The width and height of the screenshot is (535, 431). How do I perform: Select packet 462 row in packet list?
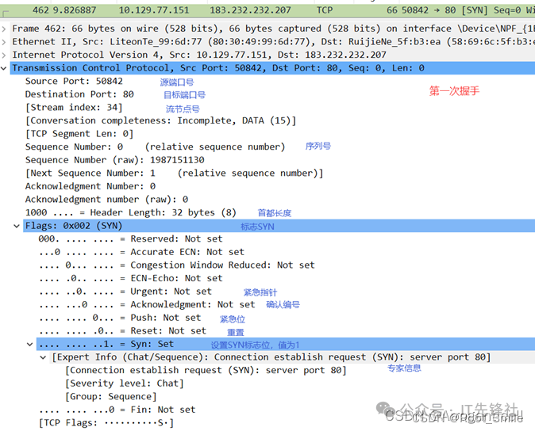point(238,9)
